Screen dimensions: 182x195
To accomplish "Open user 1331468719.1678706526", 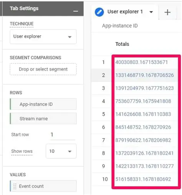I will 144,75.
